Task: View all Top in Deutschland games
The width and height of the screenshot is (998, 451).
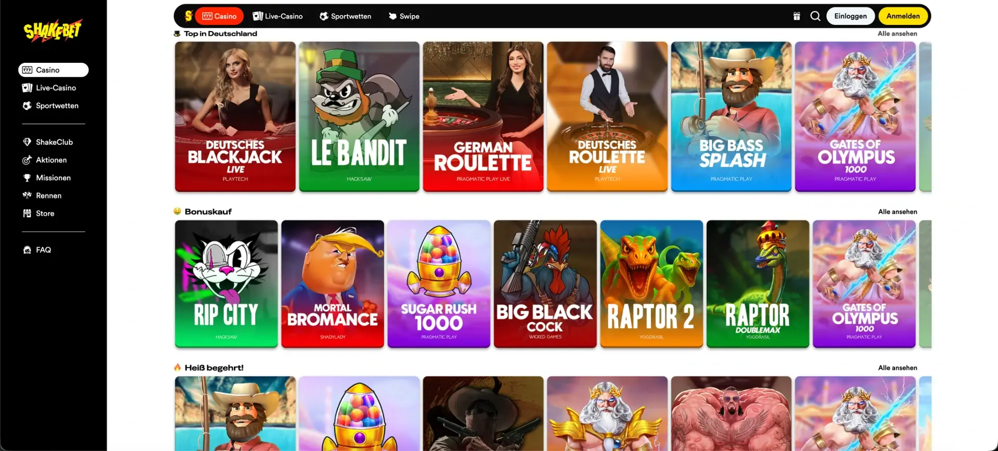Action: click(897, 34)
